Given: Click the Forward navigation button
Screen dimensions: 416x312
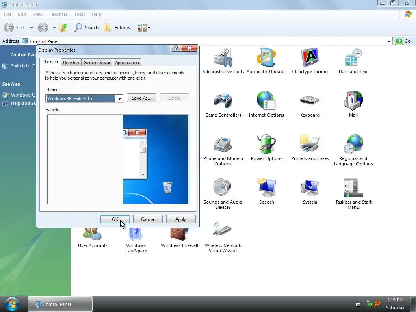Looking at the screenshot, I should [x=43, y=28].
